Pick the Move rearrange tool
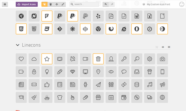 tap(57, 4)
